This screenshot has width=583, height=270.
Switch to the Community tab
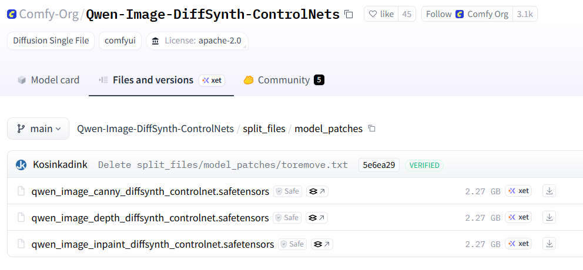(x=283, y=80)
